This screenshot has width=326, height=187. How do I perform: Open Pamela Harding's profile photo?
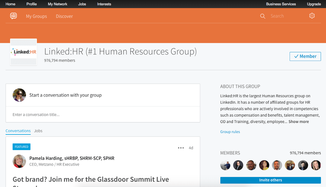pyautogui.click(x=19, y=161)
